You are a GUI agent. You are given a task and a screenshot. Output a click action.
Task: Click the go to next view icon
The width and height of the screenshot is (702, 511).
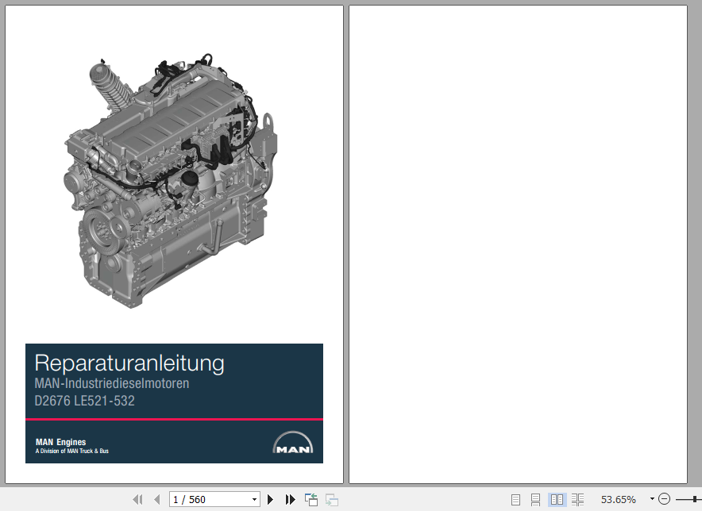pyautogui.click(x=332, y=499)
